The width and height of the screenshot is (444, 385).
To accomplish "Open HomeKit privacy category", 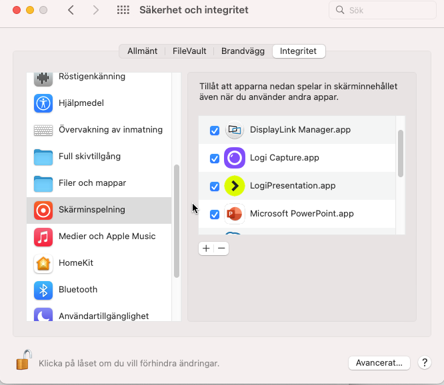I will coord(75,263).
